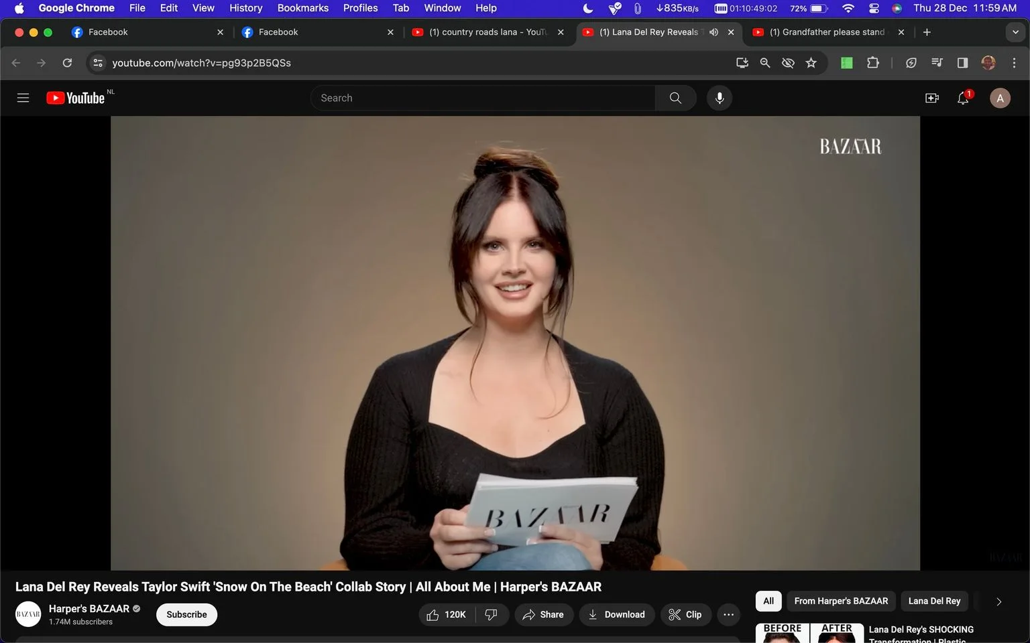Open the History menu in menu bar
Screen dimensions: 1030x643
tap(245, 8)
